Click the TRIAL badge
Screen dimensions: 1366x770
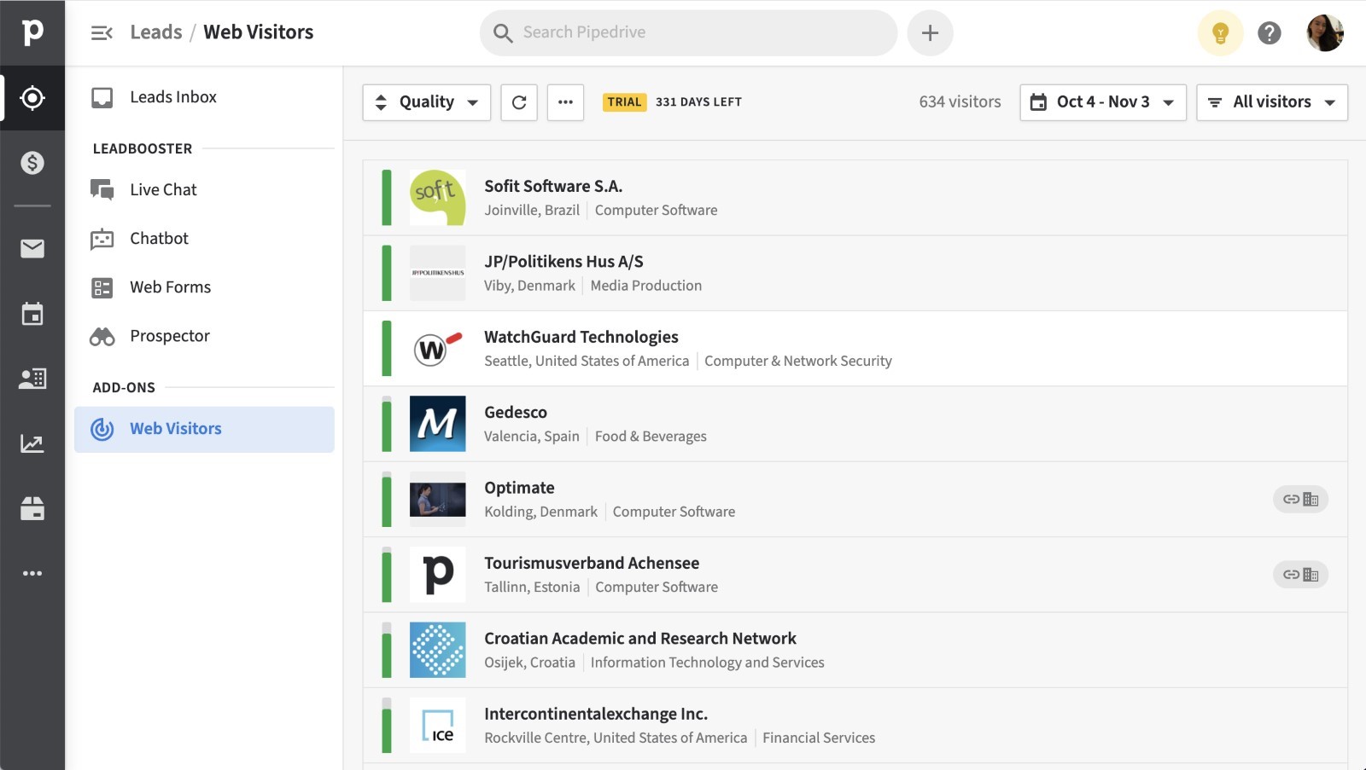point(624,102)
